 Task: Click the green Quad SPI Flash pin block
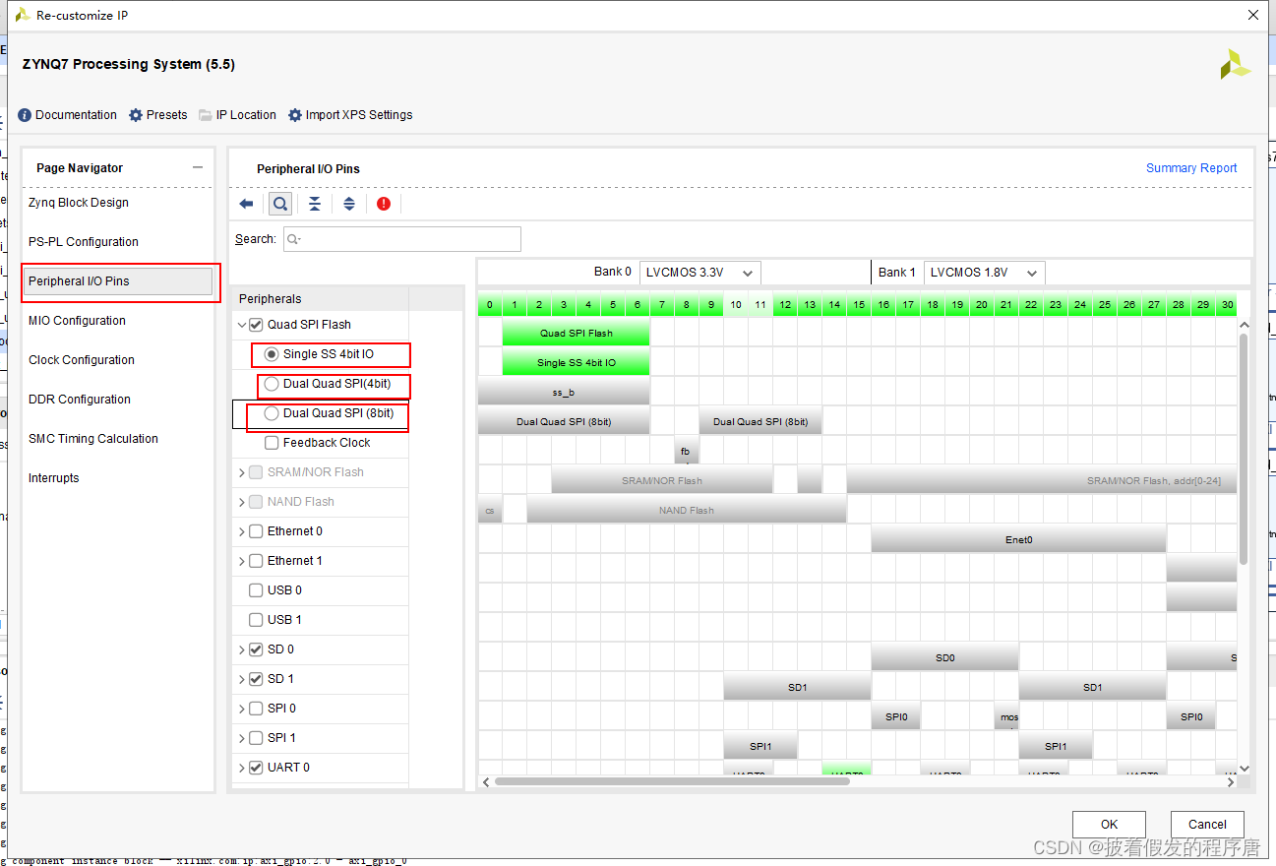(576, 333)
